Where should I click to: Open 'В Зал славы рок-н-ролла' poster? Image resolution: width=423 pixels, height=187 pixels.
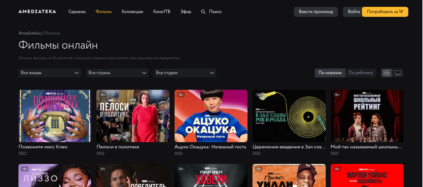tap(289, 116)
